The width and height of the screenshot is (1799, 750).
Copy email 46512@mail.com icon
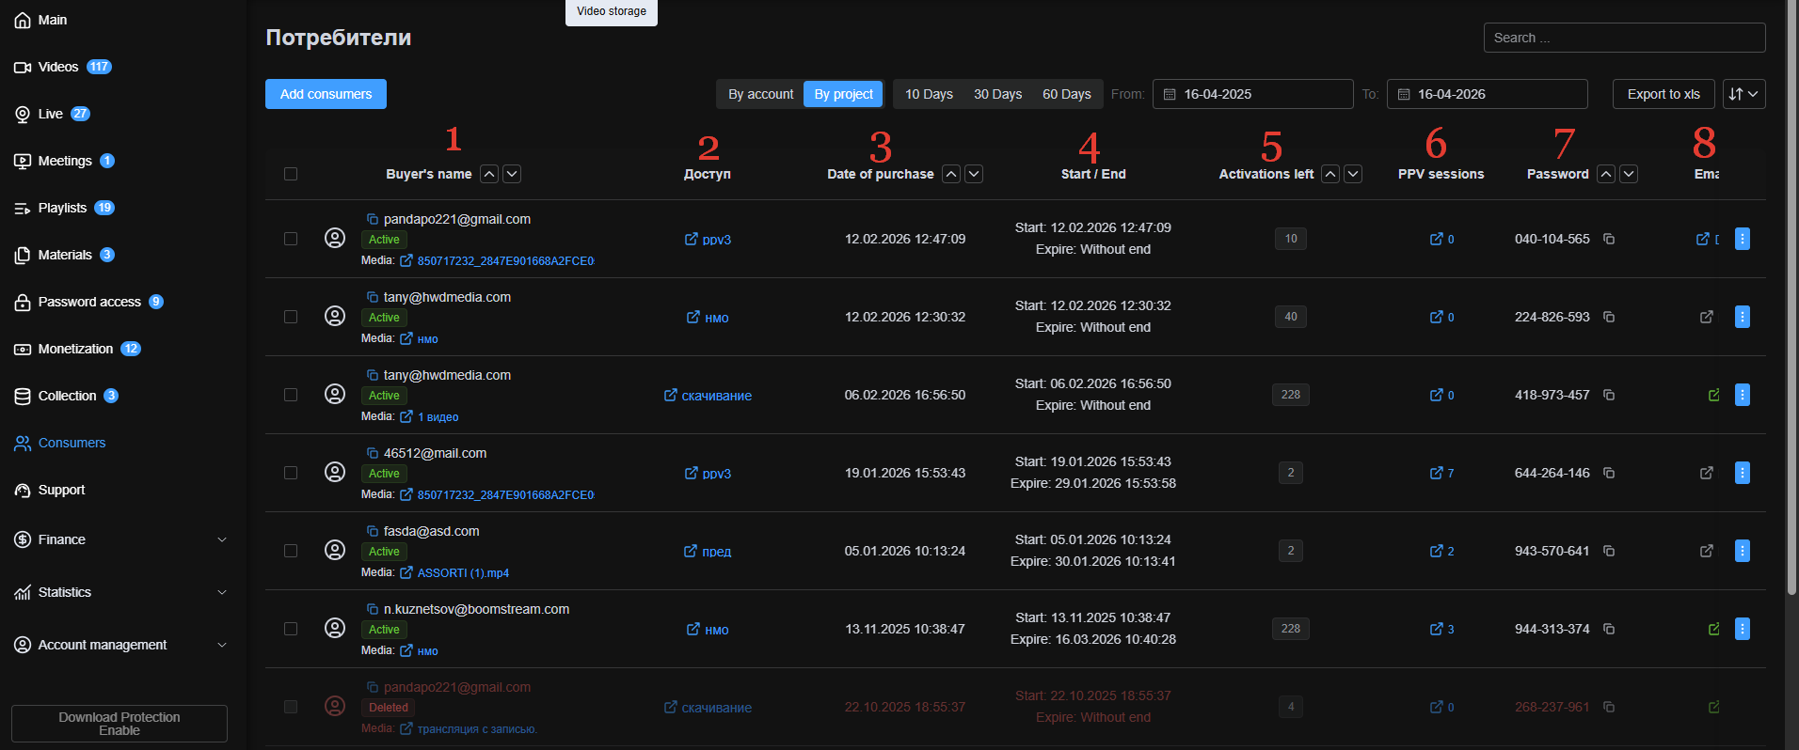point(373,453)
